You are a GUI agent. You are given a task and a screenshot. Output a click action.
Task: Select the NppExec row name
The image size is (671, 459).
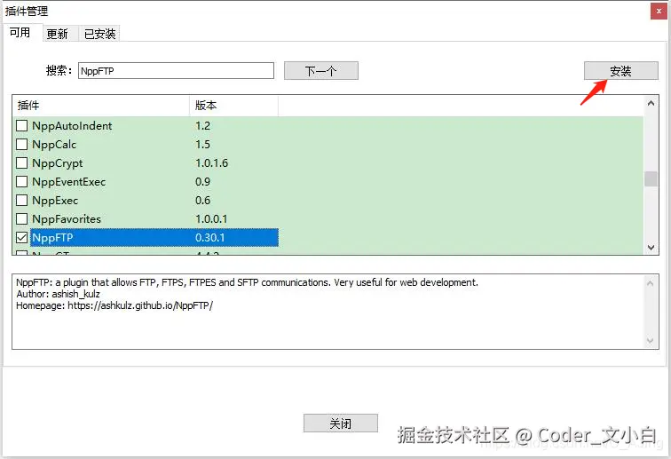tap(55, 201)
